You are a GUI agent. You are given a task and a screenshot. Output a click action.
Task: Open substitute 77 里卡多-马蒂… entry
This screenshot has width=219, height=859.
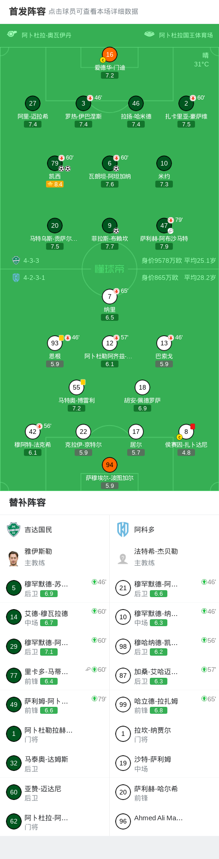[x=54, y=675]
